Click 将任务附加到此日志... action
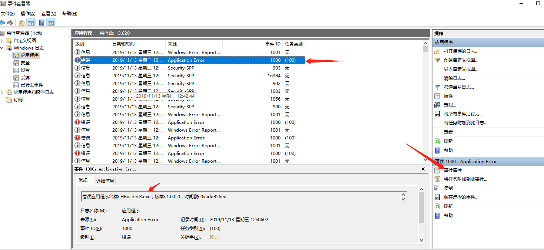The height and width of the screenshot is (250, 544). click(465, 123)
